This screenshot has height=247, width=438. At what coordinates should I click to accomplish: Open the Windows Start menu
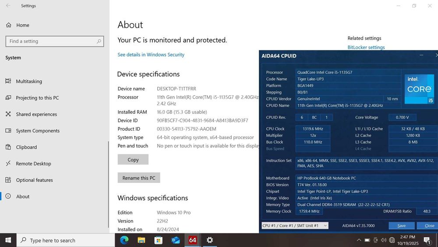click(8, 240)
